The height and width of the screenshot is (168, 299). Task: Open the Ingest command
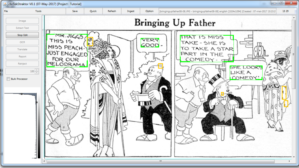(131, 11)
